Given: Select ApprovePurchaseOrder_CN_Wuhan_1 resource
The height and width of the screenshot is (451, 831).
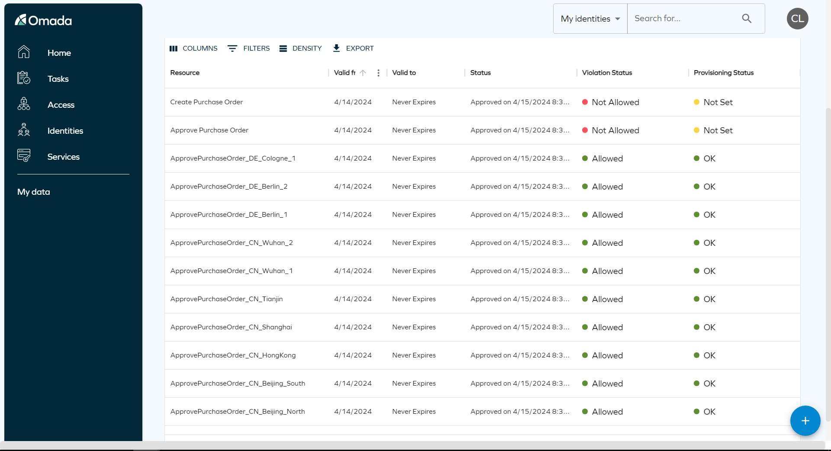Looking at the screenshot, I should (x=232, y=271).
